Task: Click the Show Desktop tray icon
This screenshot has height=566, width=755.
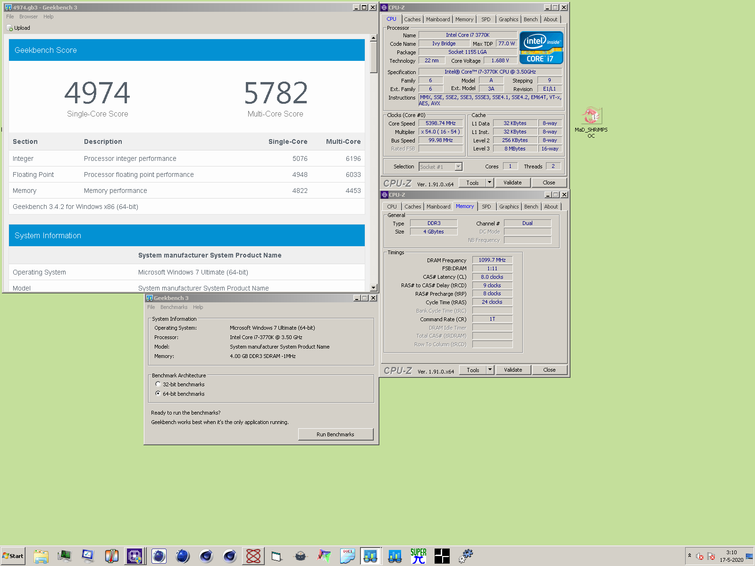Action: (x=749, y=557)
